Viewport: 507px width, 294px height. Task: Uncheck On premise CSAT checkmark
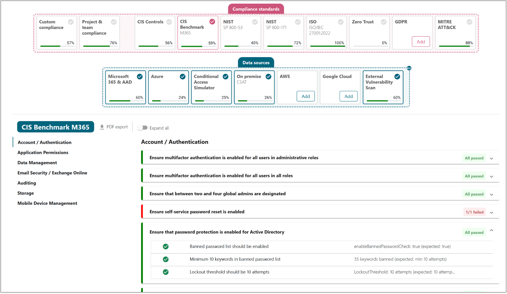268,77
